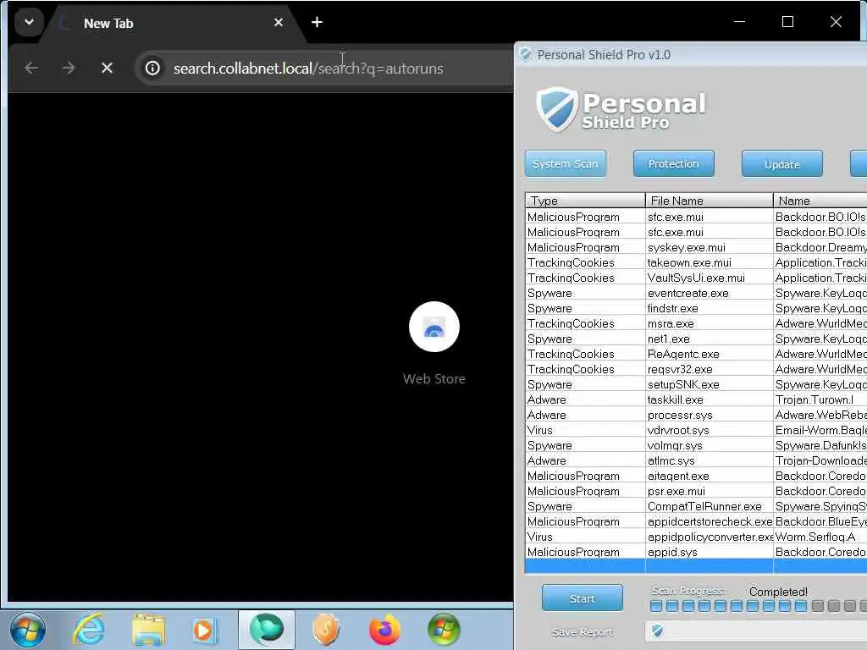Select the appidcertstorecheck.exe entry

tap(696, 521)
